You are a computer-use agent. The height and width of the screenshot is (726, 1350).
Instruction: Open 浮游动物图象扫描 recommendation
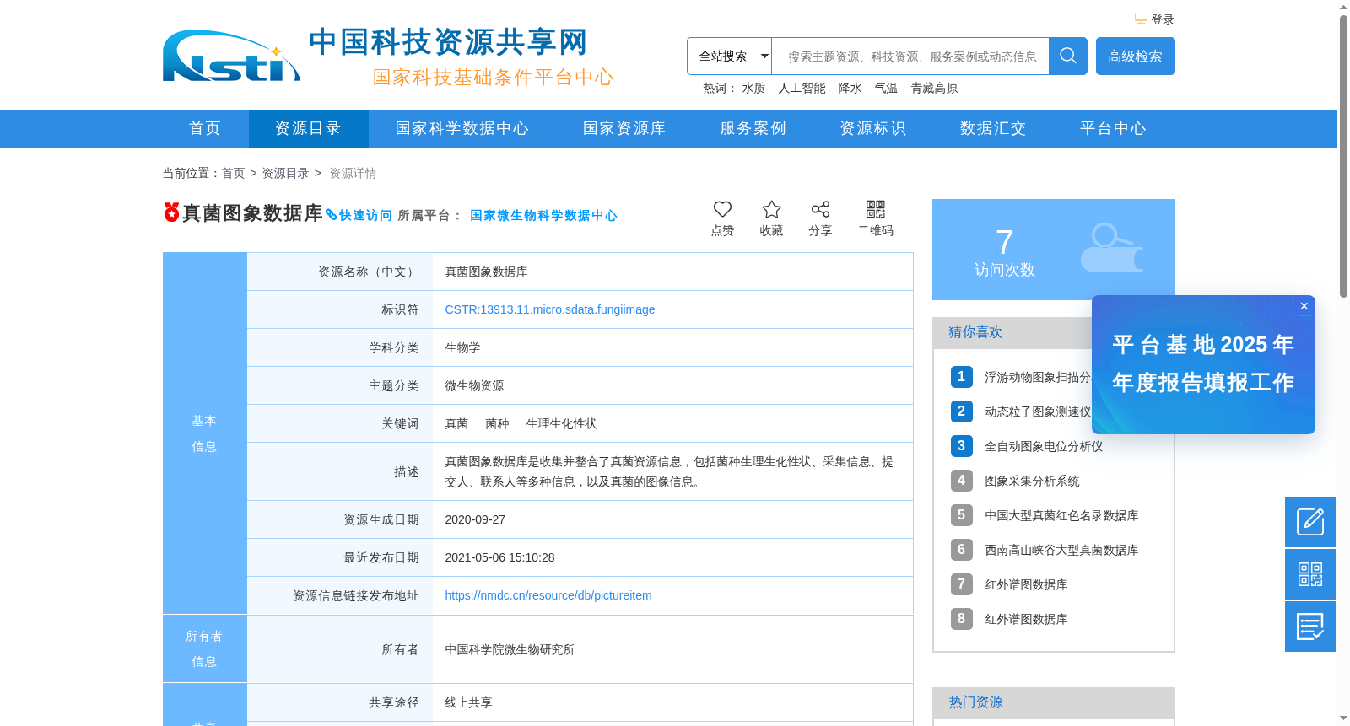coord(1038,377)
